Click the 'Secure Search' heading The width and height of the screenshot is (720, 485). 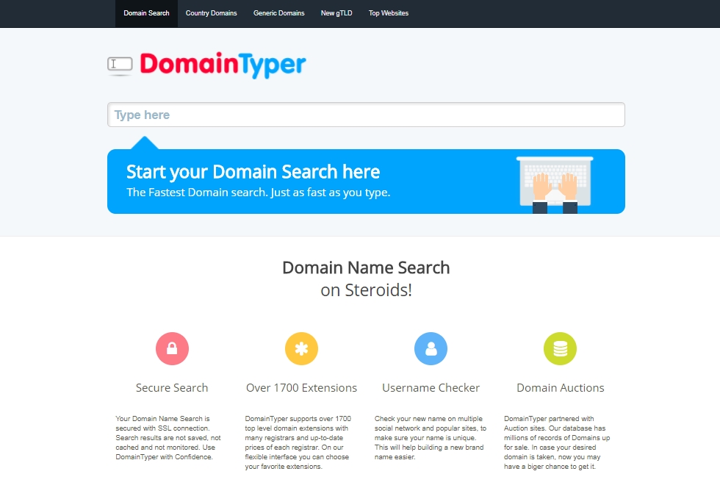click(172, 388)
